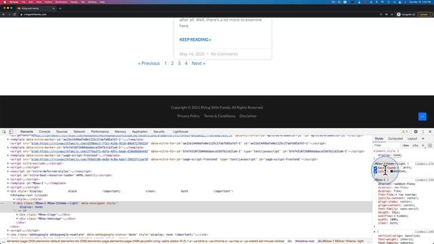
Task: Open the Disclaimer footer link
Action: point(248,116)
